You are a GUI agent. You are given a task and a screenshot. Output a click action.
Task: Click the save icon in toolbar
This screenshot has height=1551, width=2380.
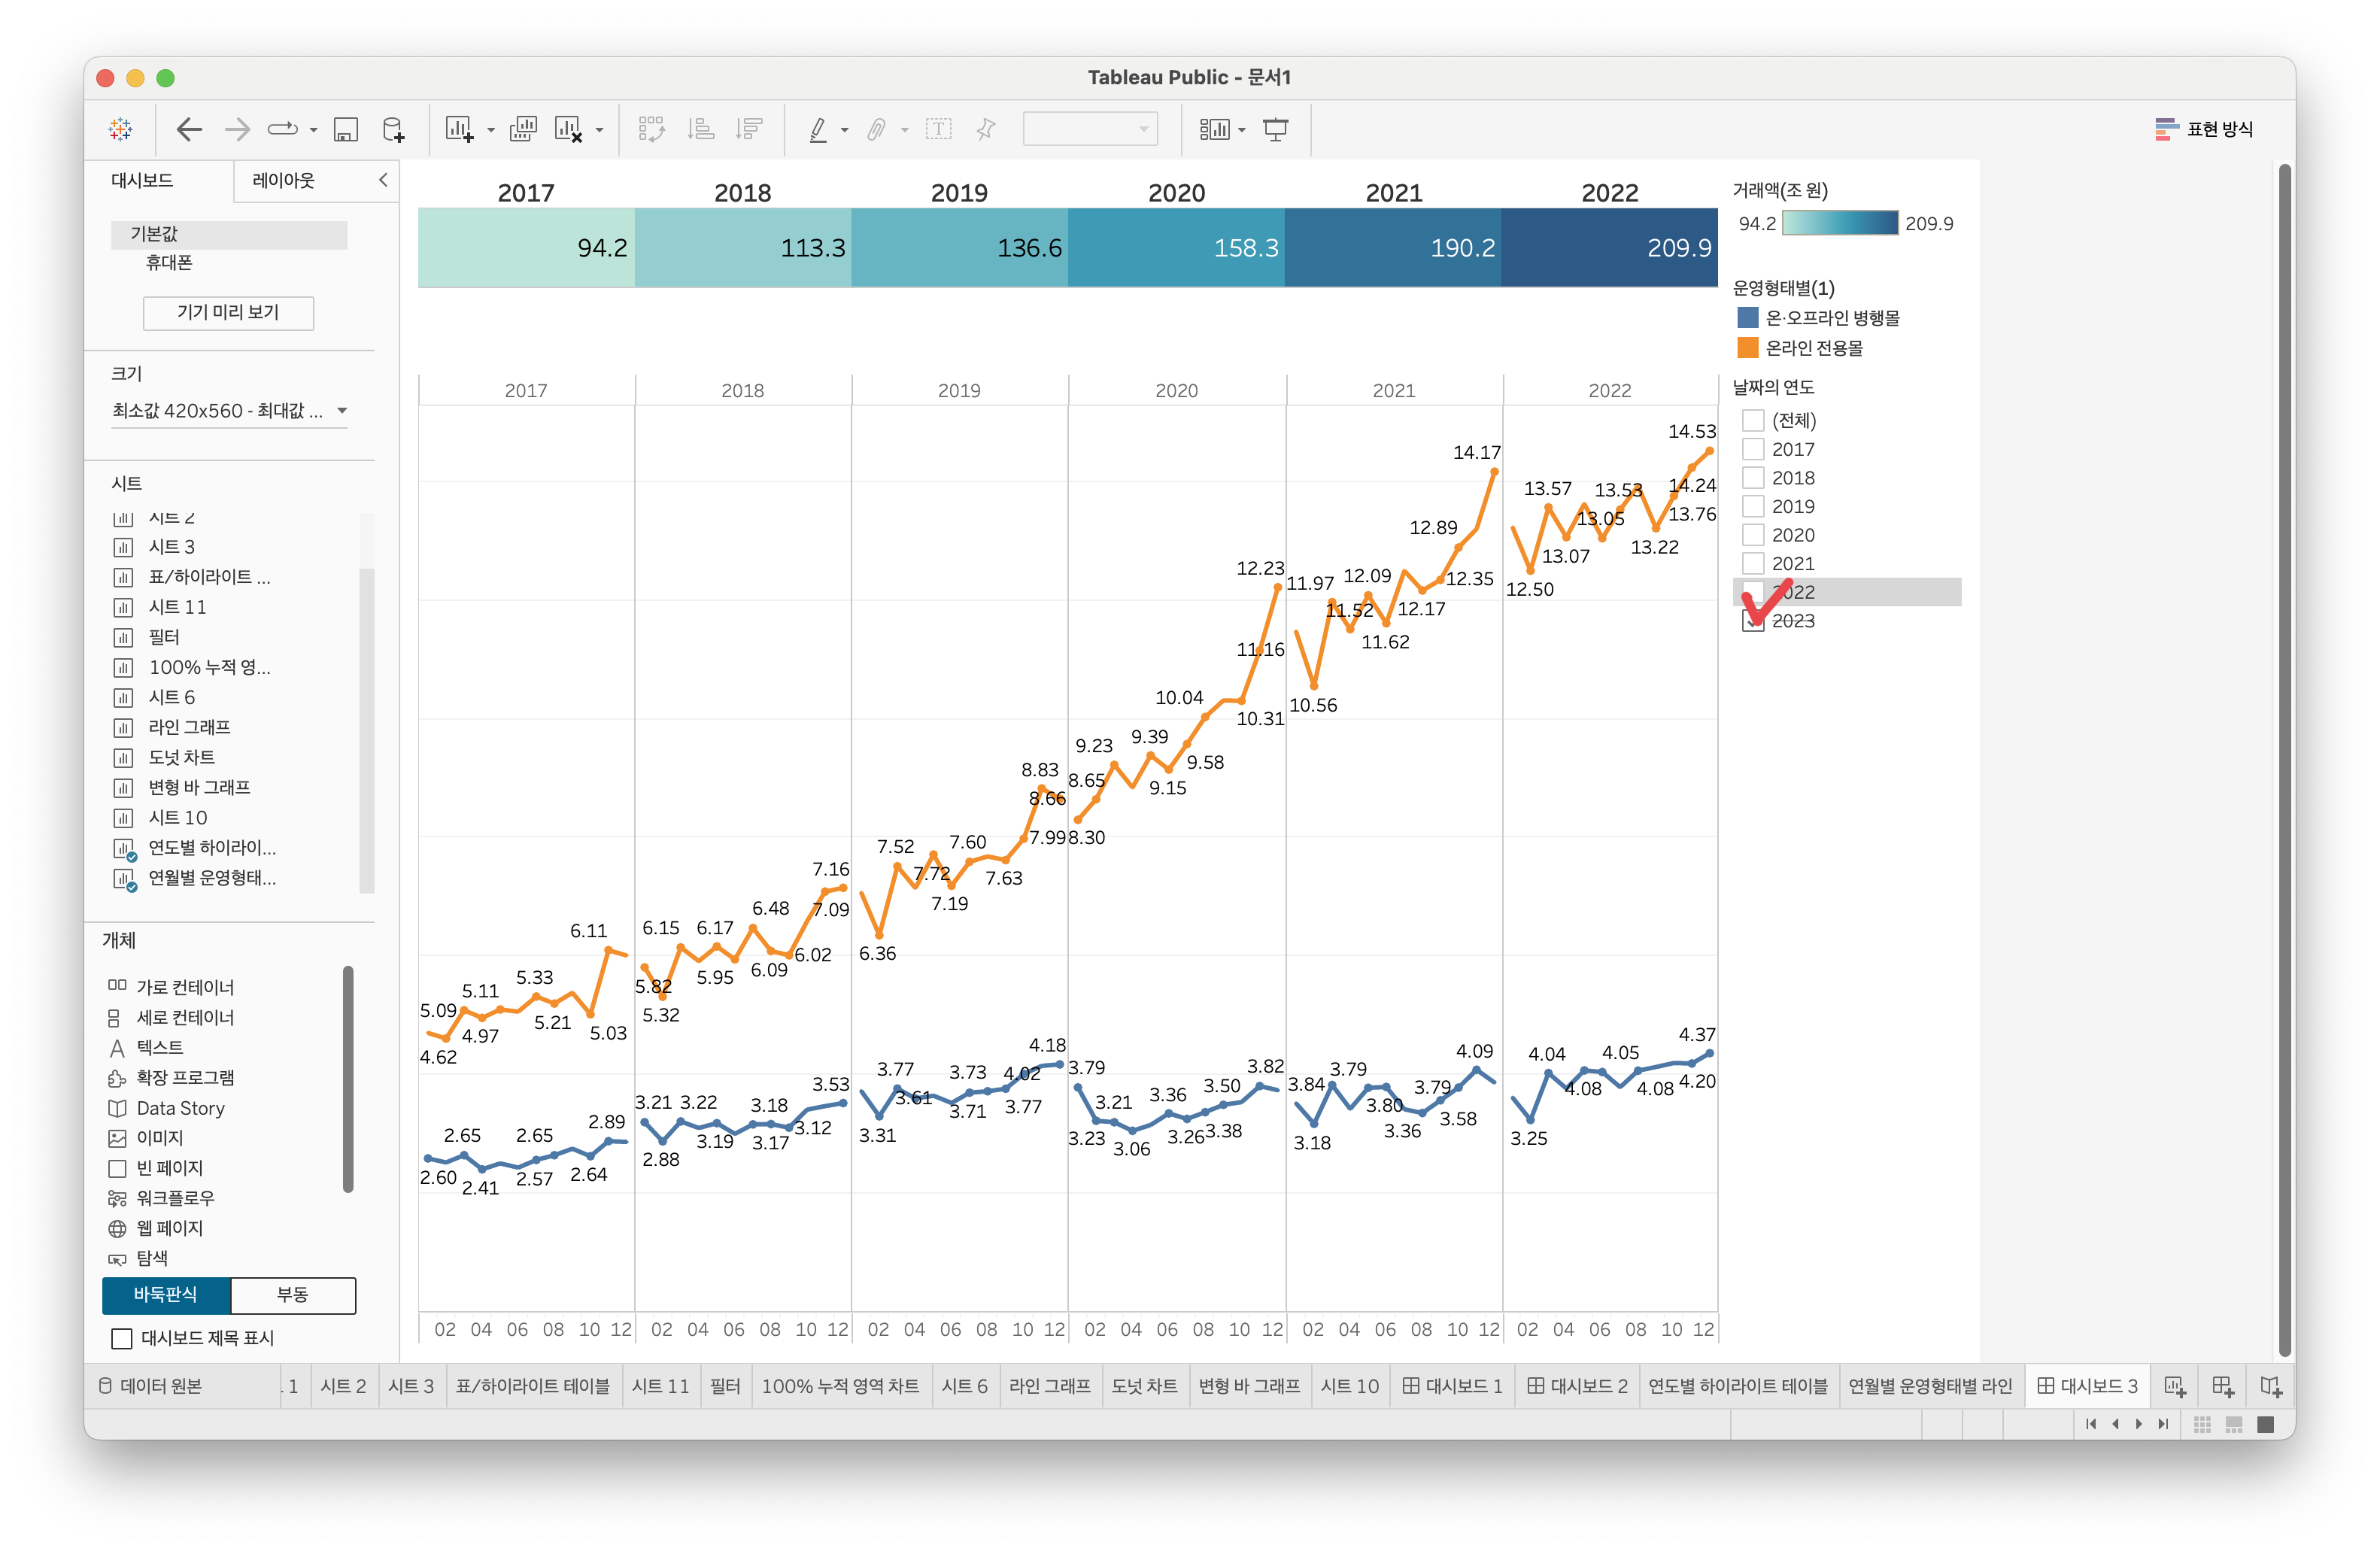tap(345, 129)
